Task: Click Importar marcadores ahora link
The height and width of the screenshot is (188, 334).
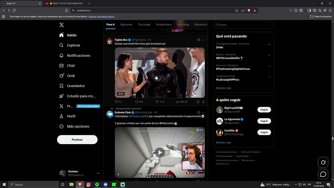Action: point(102,16)
